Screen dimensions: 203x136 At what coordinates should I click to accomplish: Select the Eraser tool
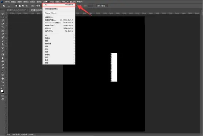pos(3,51)
